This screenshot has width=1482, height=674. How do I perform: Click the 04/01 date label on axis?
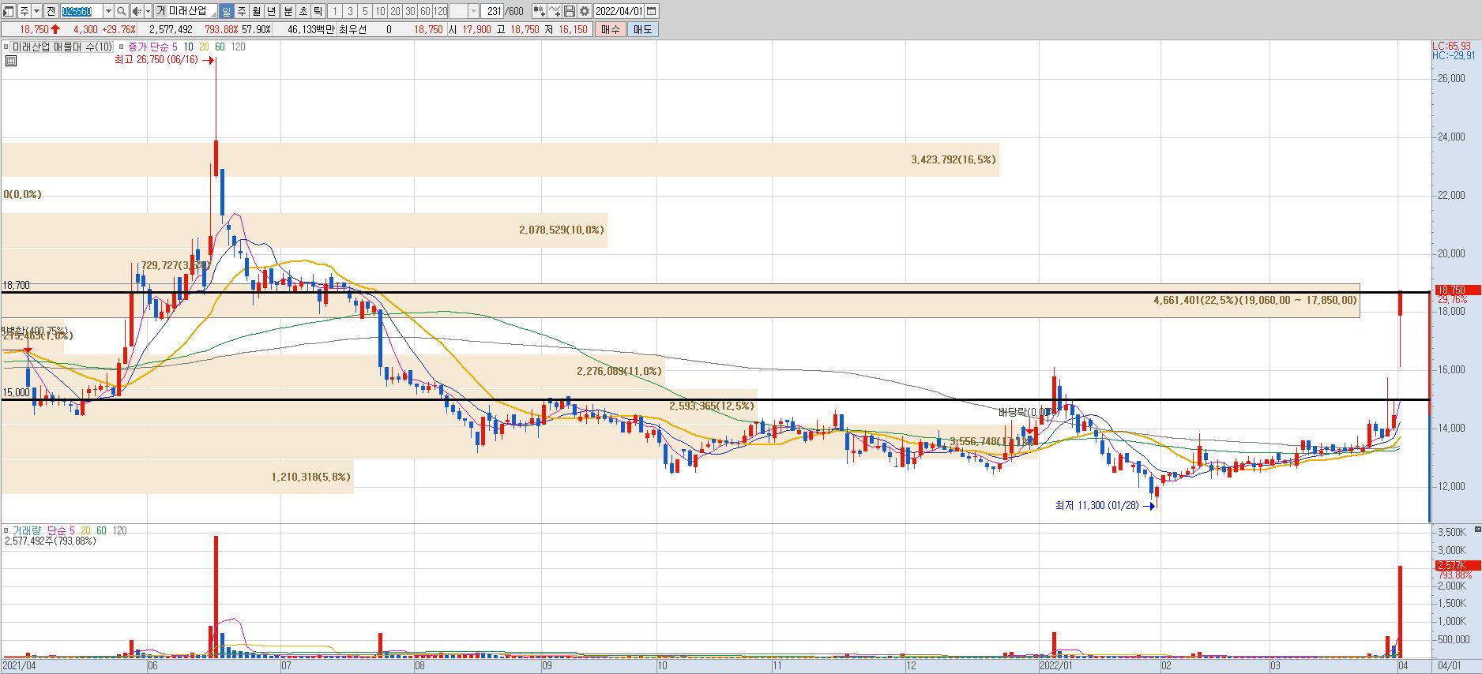tap(1449, 666)
